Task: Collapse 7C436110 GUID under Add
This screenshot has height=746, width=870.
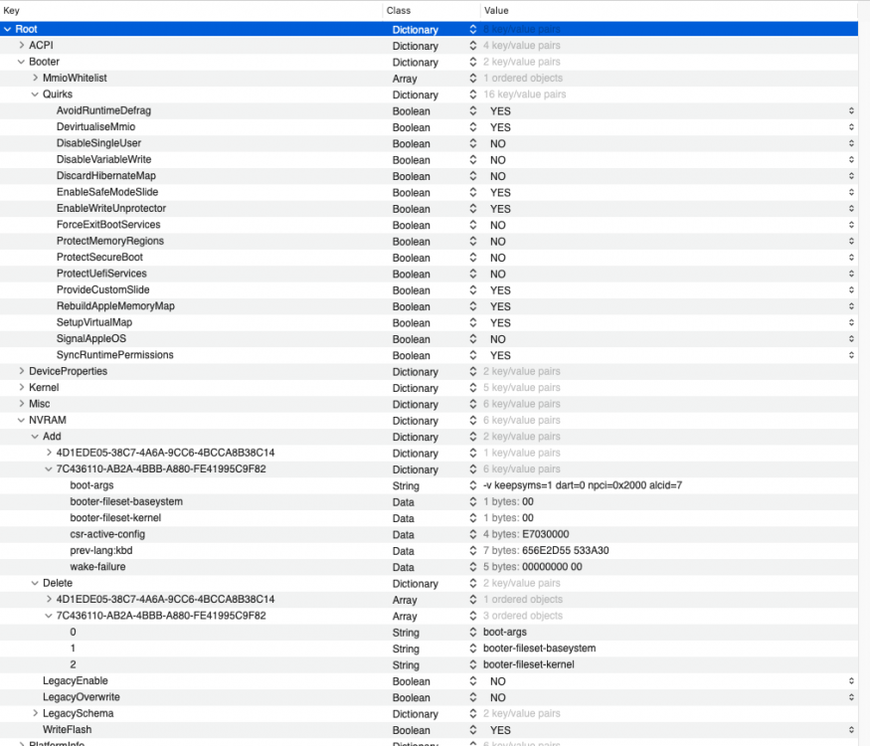Action: coord(49,469)
